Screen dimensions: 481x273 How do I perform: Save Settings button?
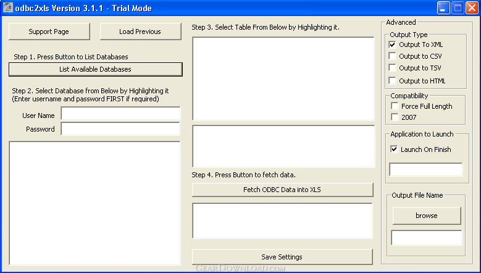pyautogui.click(x=282, y=257)
